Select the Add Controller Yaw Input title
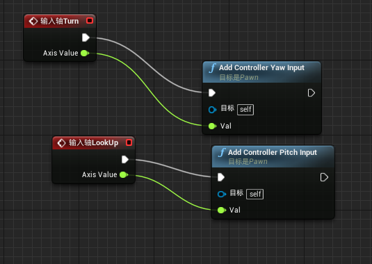The height and width of the screenshot is (264, 372). pos(261,67)
